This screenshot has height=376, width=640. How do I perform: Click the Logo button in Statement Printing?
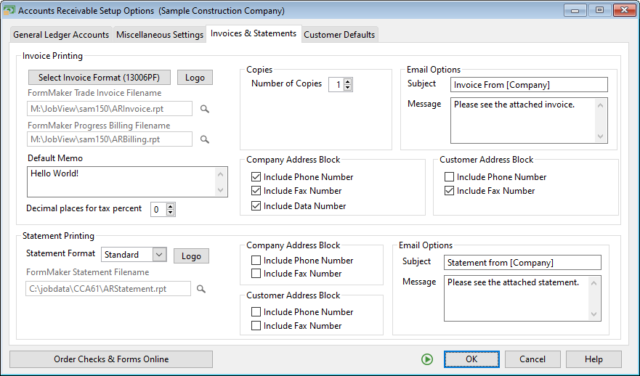tap(191, 256)
